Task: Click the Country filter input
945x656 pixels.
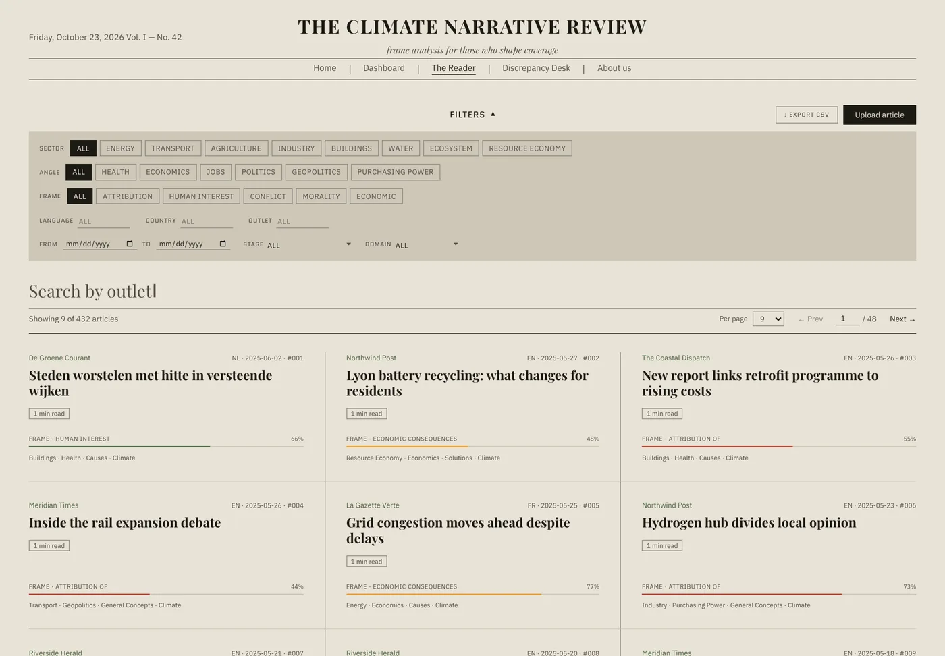Action: 207,221
